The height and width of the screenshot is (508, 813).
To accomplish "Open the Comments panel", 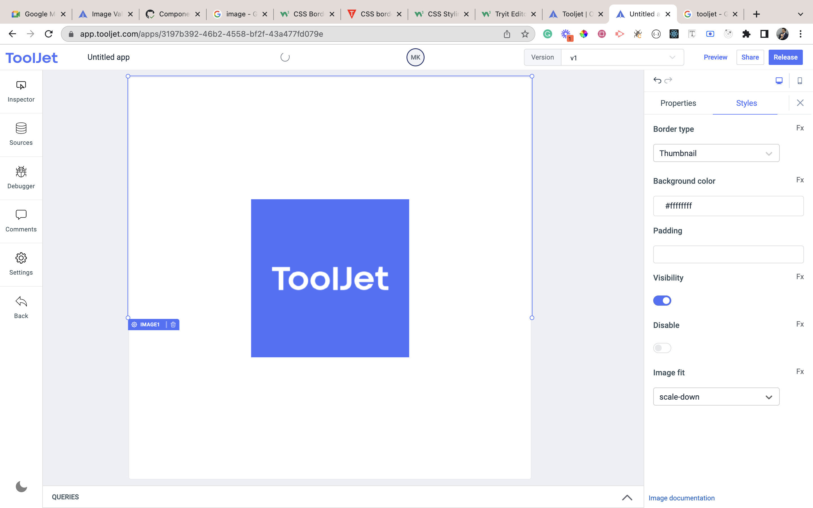I will (21, 221).
